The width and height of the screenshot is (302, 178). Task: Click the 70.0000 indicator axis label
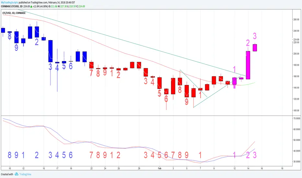tap(296, 118)
